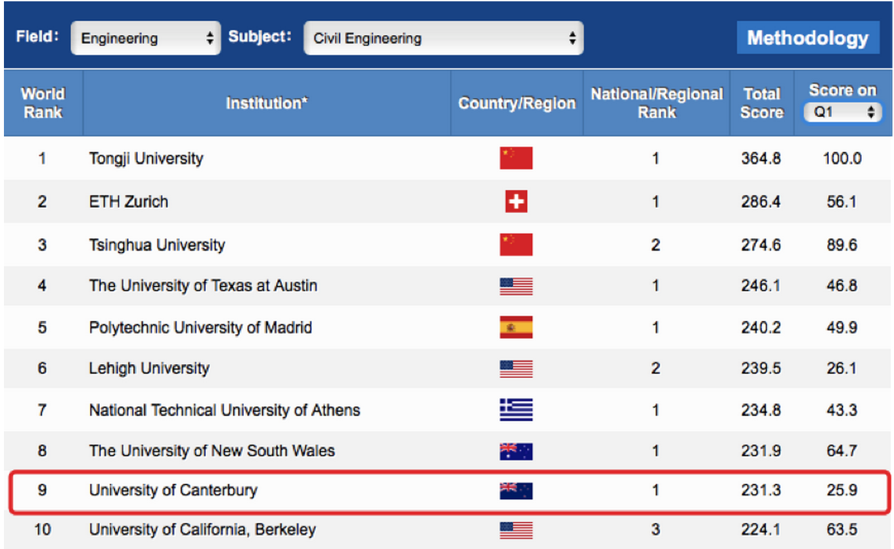The image size is (894, 549).
Task: Open the Score on Q1 selector
Action: pos(843,112)
